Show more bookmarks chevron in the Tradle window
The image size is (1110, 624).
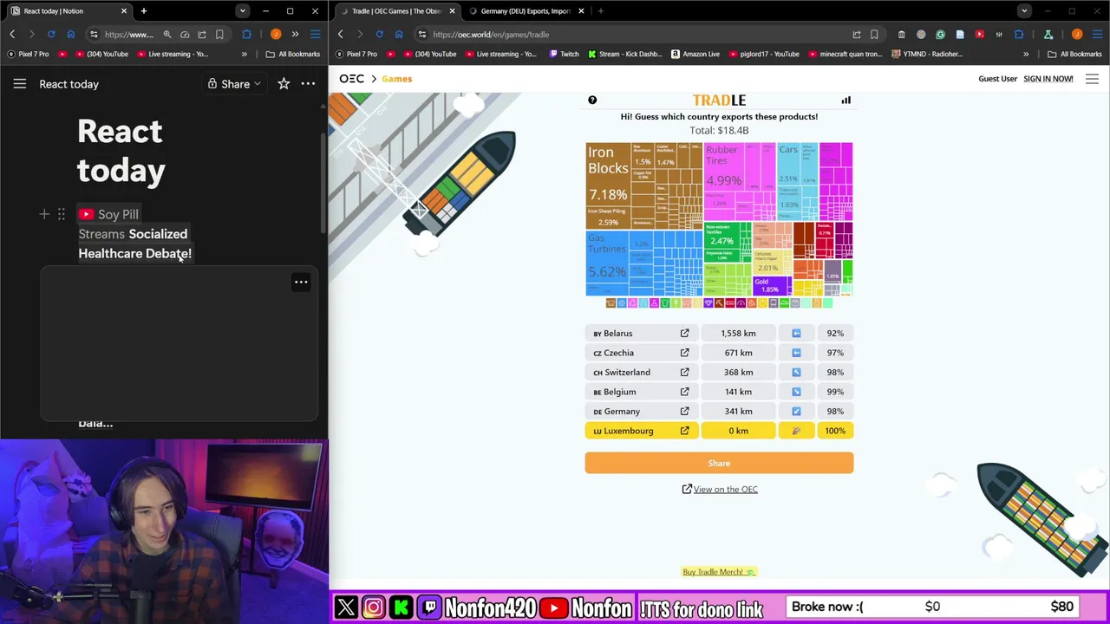tap(1026, 54)
